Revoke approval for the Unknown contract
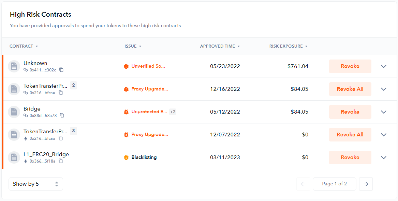The width and height of the screenshot is (398, 201). coord(350,66)
